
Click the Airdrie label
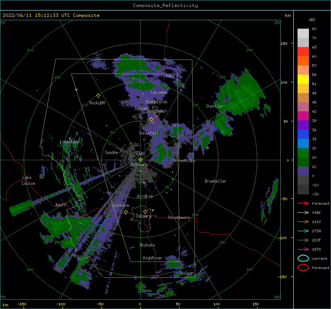145,196
